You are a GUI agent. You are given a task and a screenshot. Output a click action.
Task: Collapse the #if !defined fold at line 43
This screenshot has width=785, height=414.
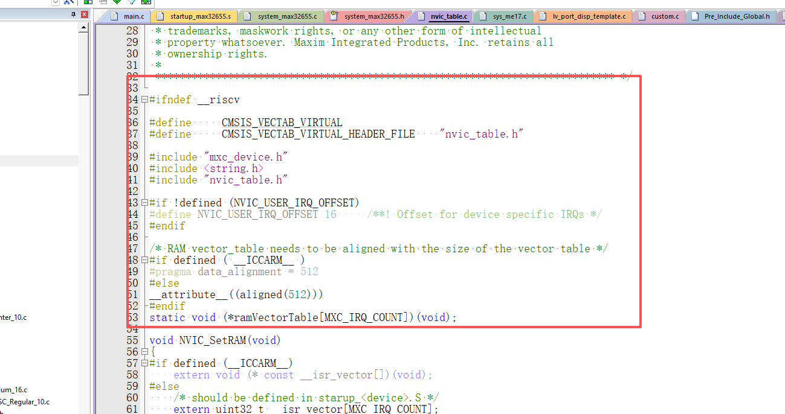point(144,203)
